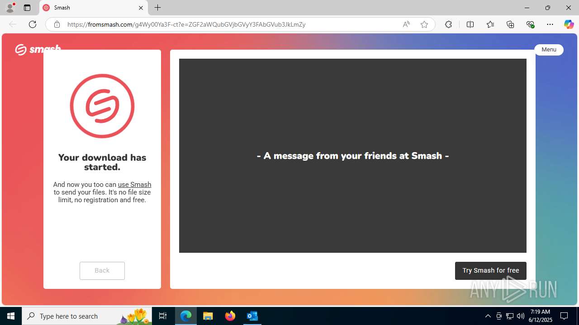Click the Try Smash for free button
579x325 pixels.
pyautogui.click(x=491, y=270)
